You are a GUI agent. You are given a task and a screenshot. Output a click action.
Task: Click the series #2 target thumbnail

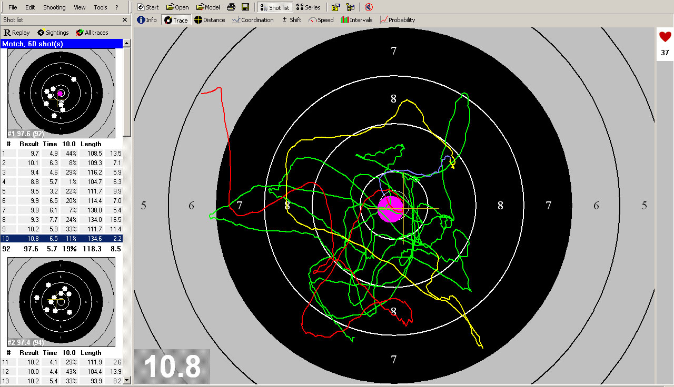point(61,302)
